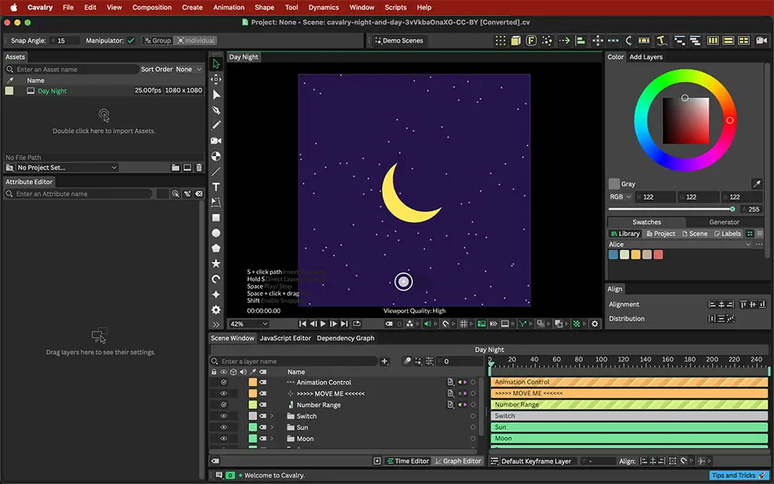Viewport: 774px width, 484px height.
Task: Open the Sort Order dropdown
Action: (x=189, y=69)
